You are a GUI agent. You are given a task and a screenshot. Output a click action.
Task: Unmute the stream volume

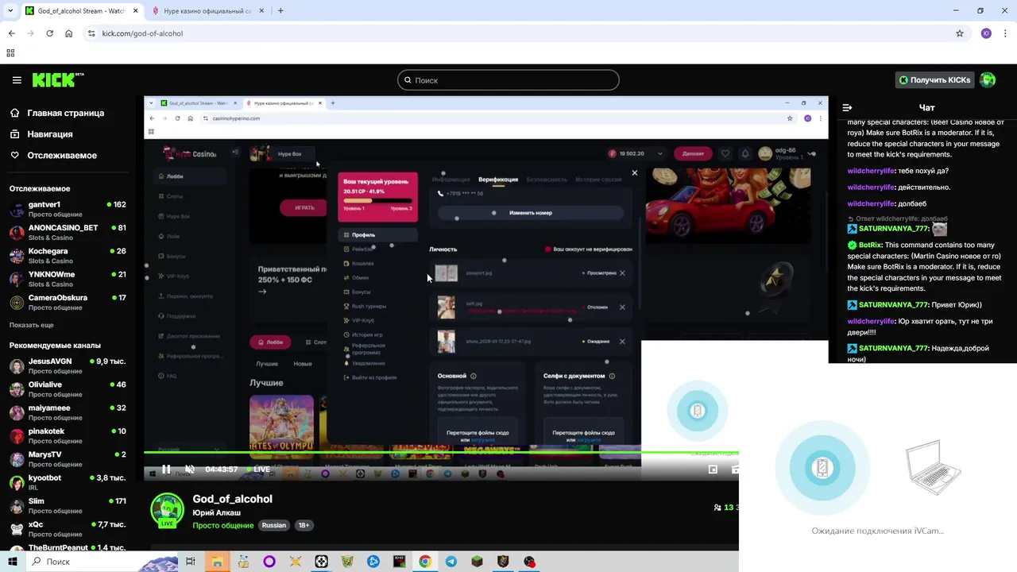click(x=190, y=470)
